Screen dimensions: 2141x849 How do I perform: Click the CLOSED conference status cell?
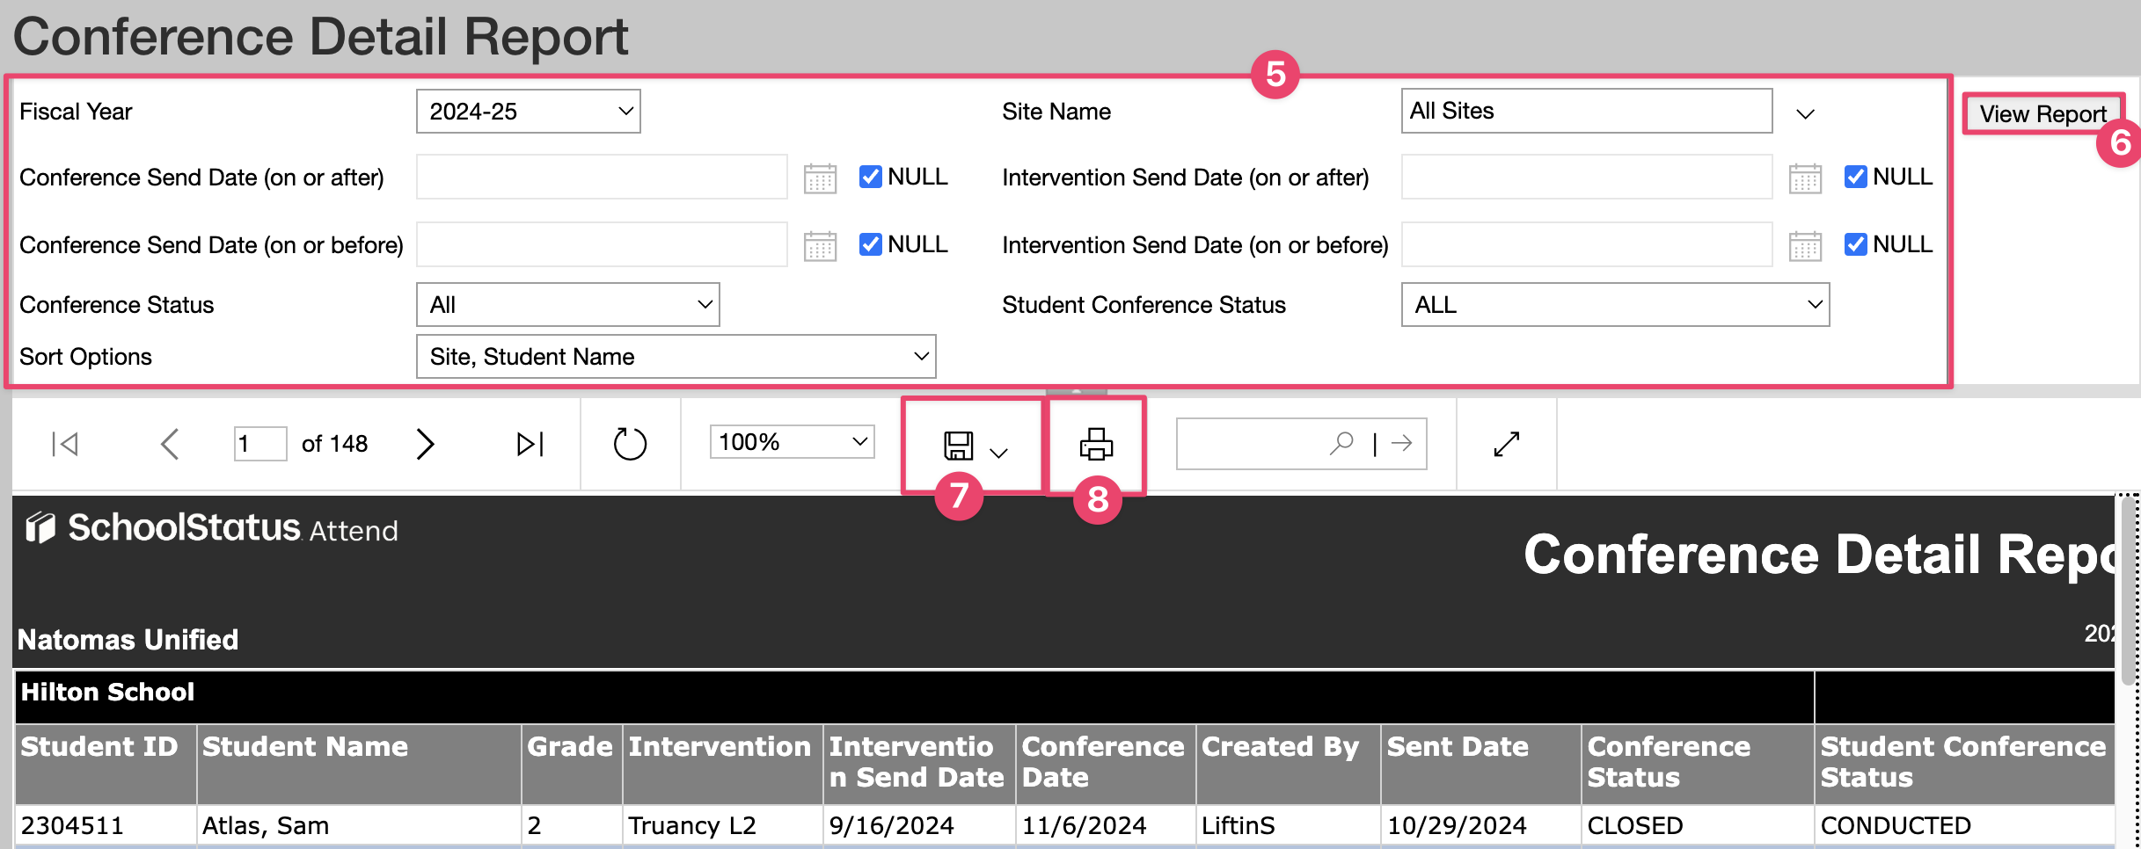[x=1698, y=826]
